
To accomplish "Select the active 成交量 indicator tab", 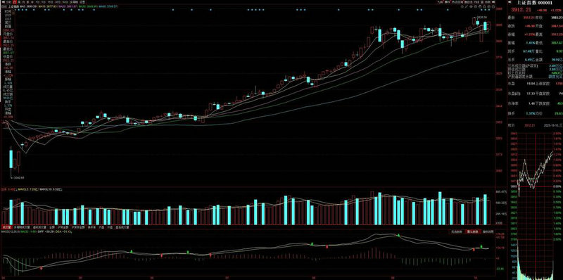I will tap(6, 227).
